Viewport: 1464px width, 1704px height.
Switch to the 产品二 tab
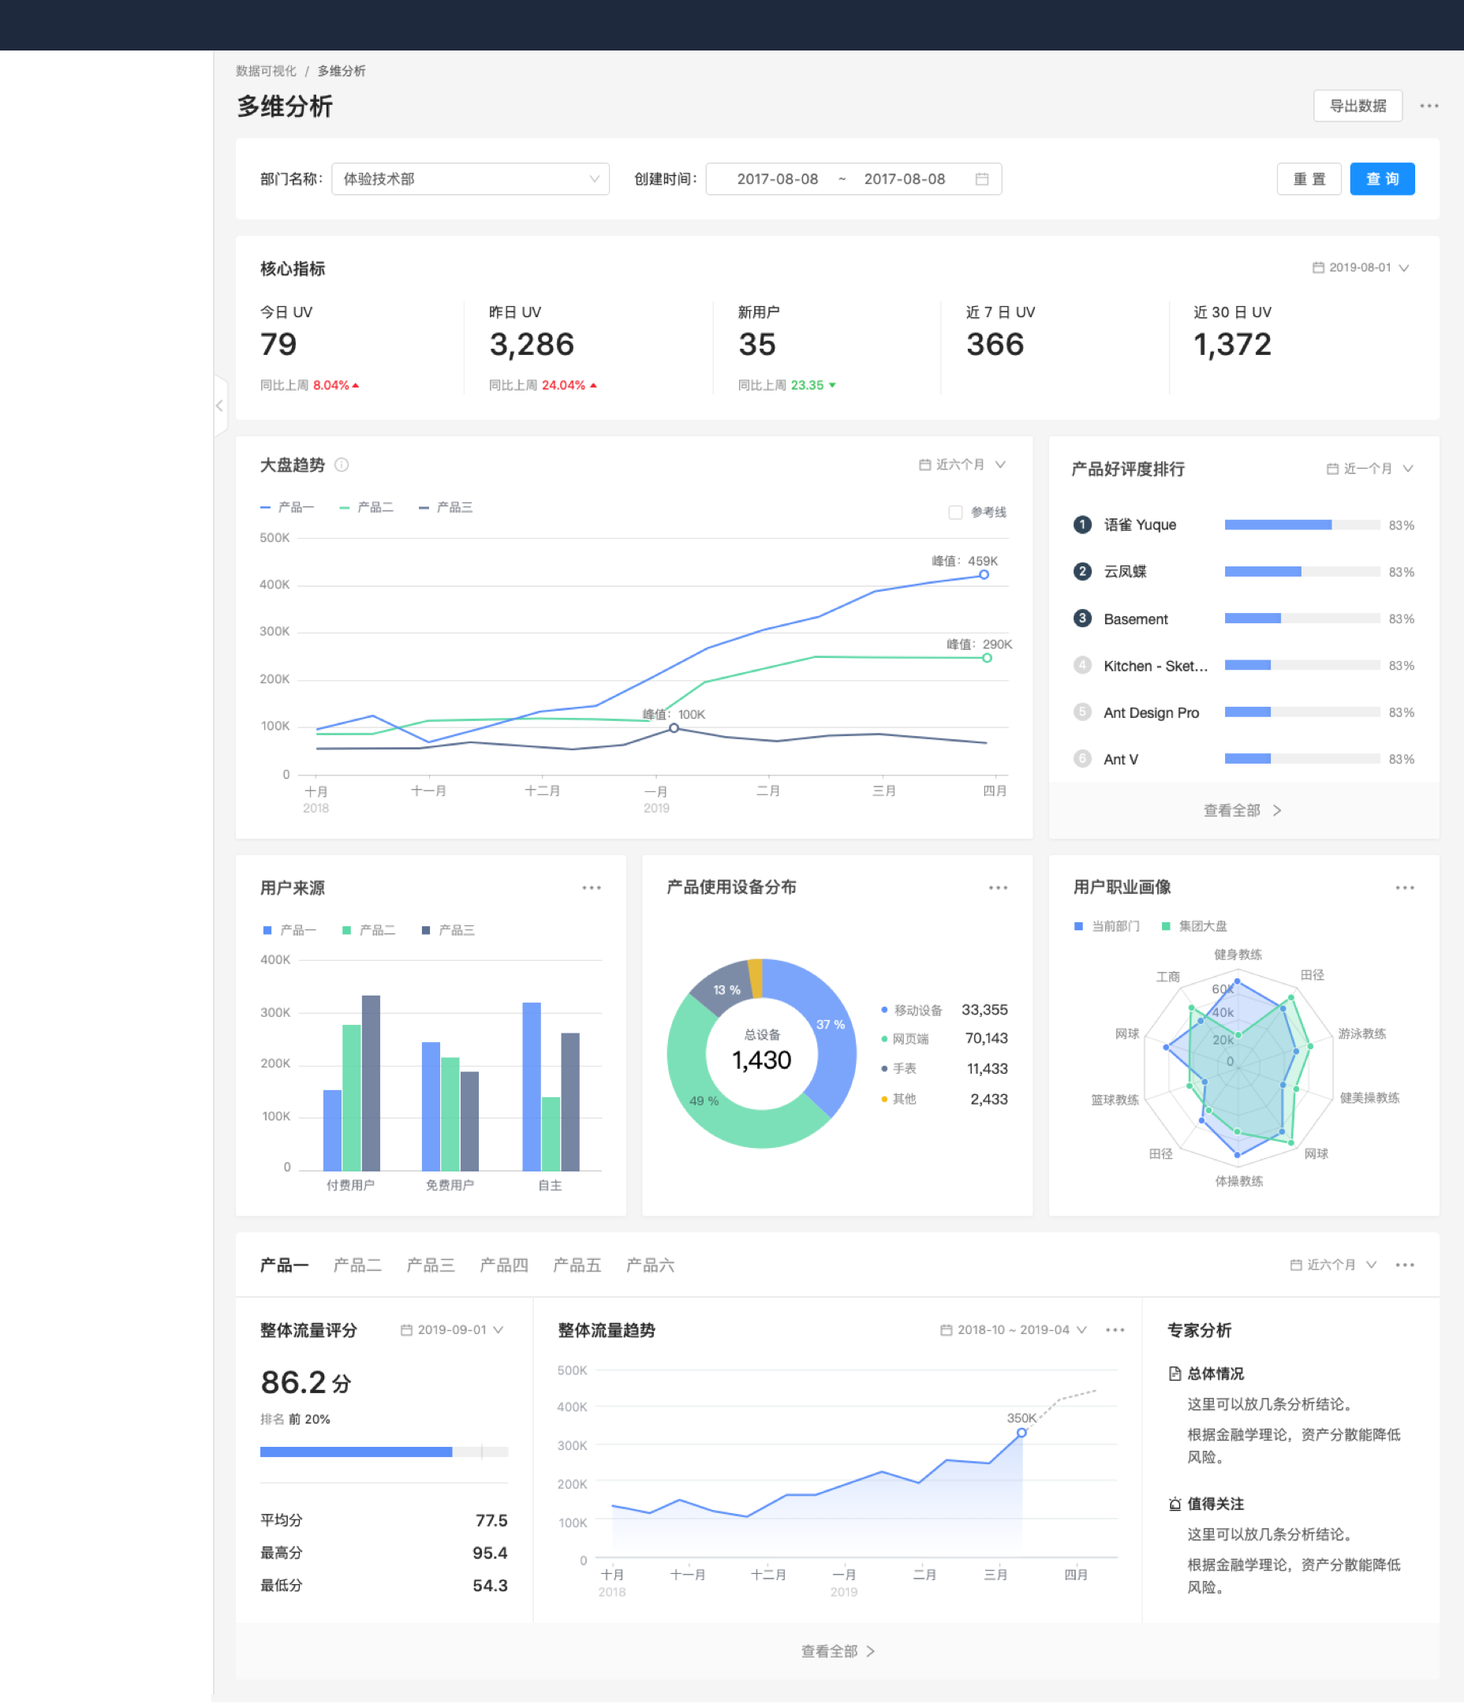click(x=358, y=1265)
